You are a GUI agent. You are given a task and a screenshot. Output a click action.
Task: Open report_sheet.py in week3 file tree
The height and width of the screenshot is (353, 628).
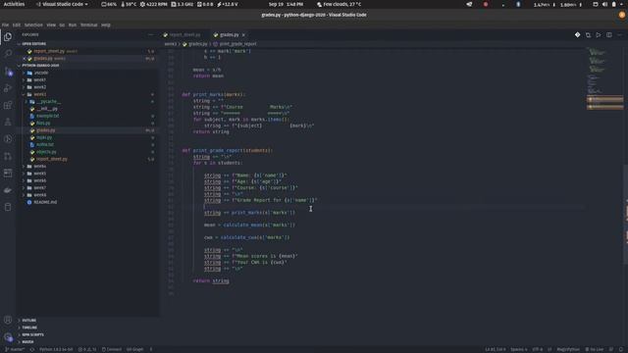pos(52,159)
